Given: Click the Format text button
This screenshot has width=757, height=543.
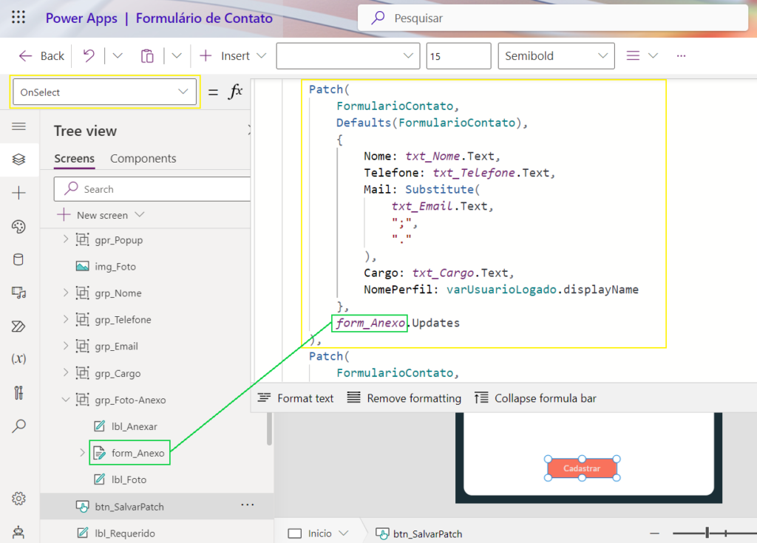Looking at the screenshot, I should tap(296, 398).
